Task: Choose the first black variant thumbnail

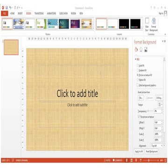Action: point(124,24)
